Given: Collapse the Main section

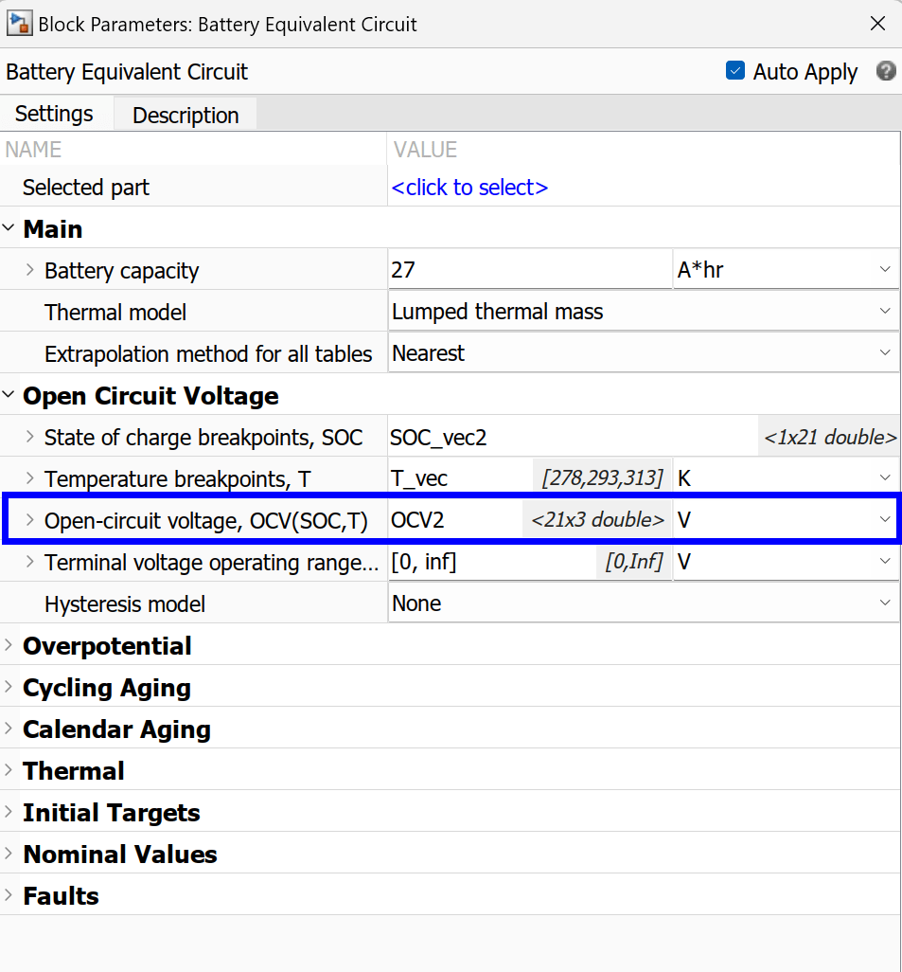Looking at the screenshot, I should coord(9,228).
